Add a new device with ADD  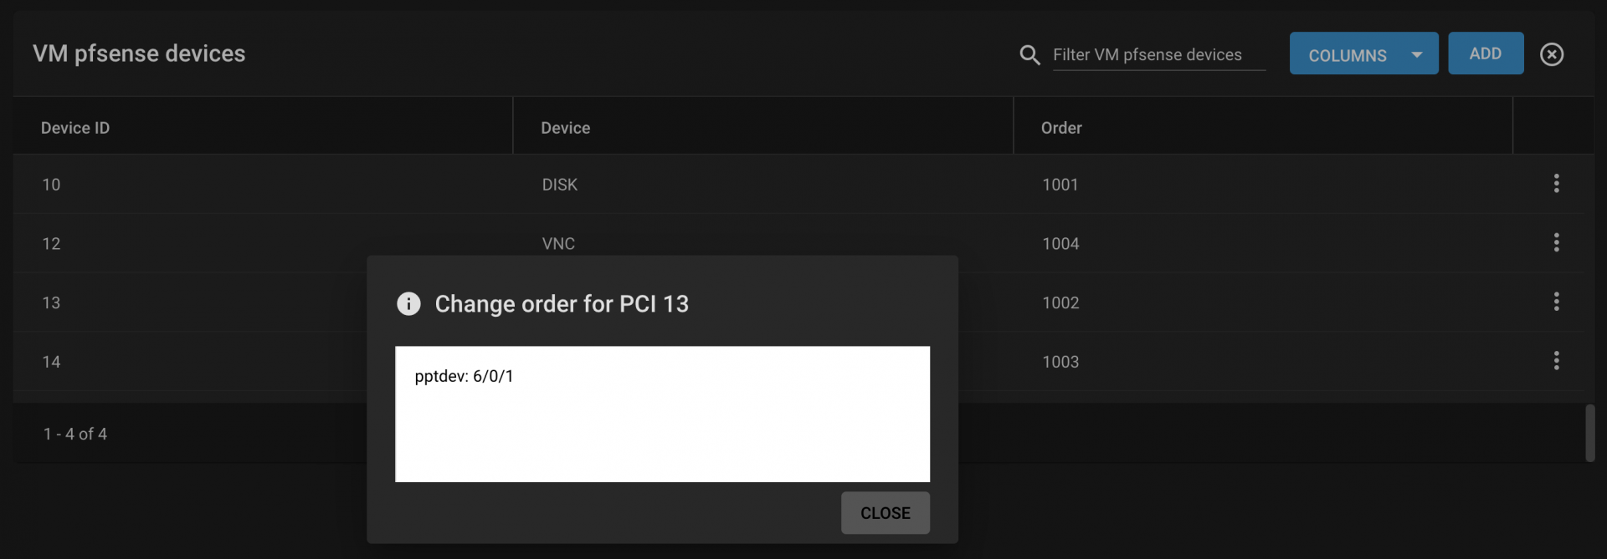coord(1486,53)
